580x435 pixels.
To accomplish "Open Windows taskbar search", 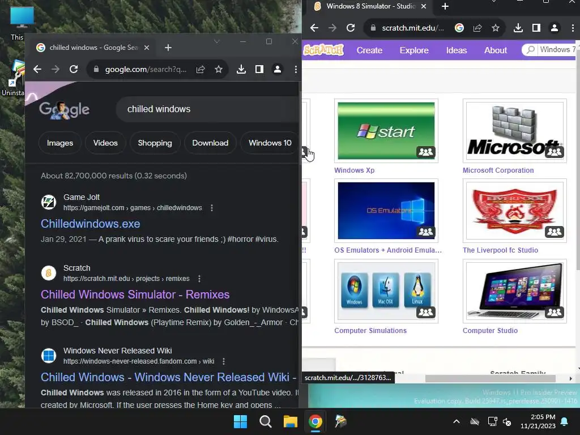I will 265,421.
